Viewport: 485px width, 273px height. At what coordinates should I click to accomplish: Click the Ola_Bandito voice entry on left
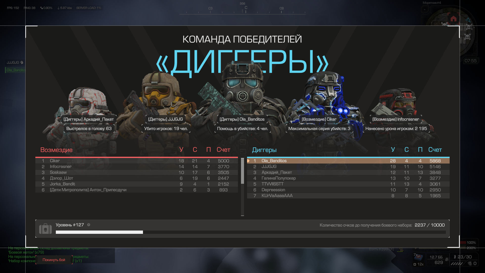point(16,70)
